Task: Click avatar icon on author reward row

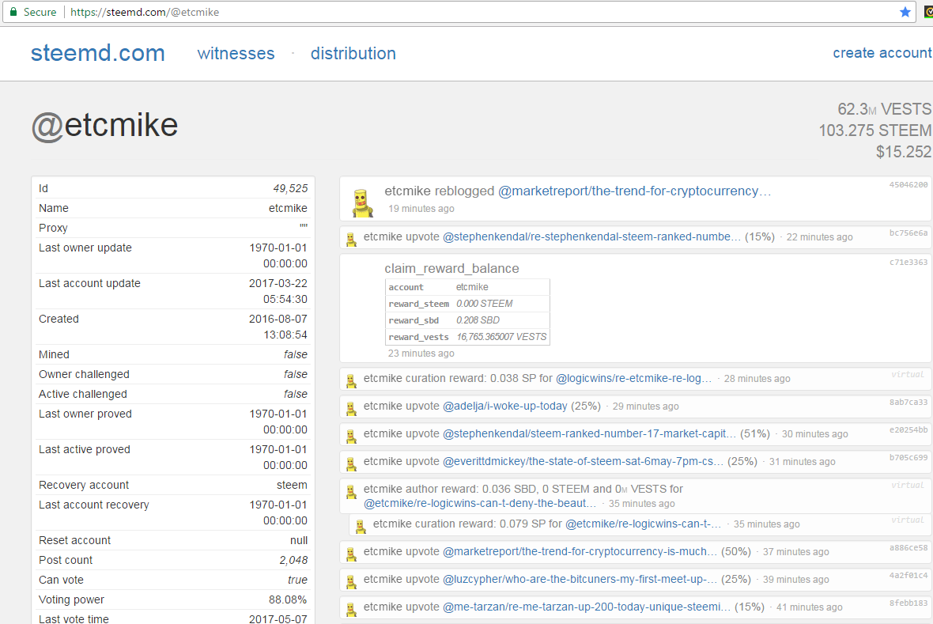Action: [x=352, y=492]
